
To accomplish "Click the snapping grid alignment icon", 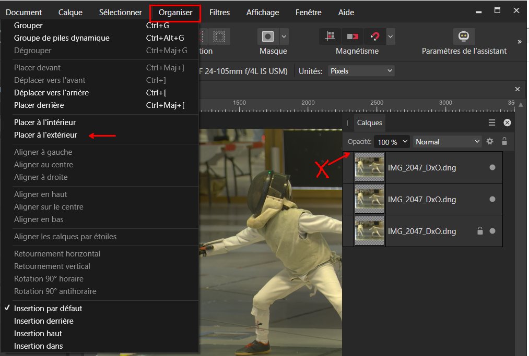I will click(x=330, y=36).
